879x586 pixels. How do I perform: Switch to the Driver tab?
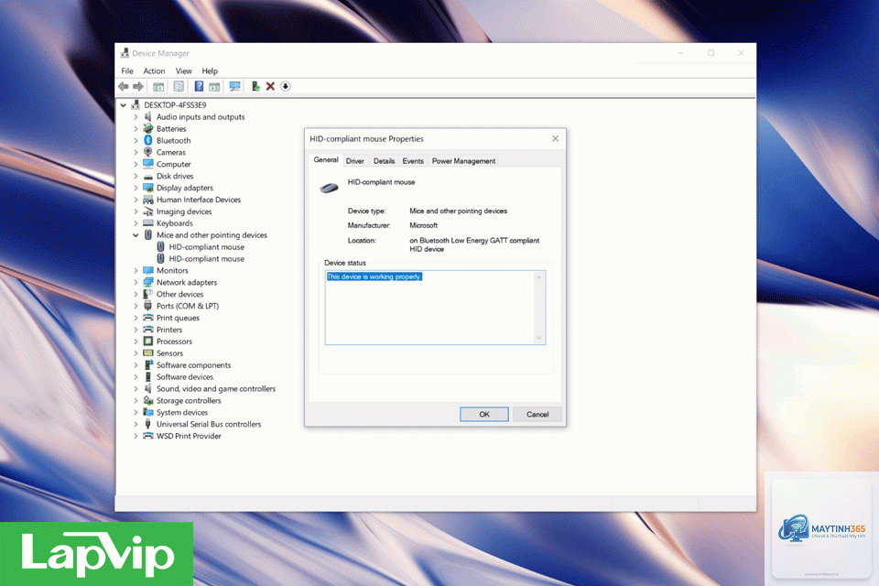355,161
